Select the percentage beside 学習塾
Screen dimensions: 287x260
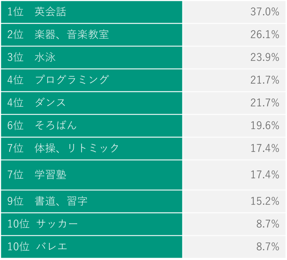[264, 175]
